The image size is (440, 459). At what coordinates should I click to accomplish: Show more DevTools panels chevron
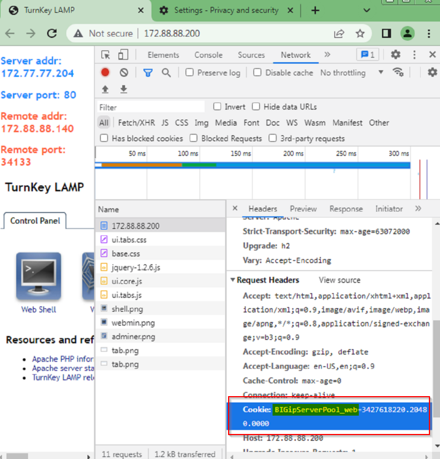327,55
